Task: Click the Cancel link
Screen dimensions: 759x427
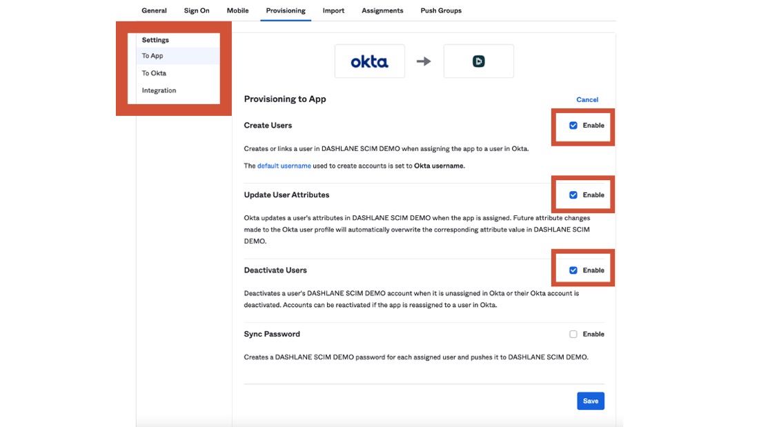Action: 587,100
